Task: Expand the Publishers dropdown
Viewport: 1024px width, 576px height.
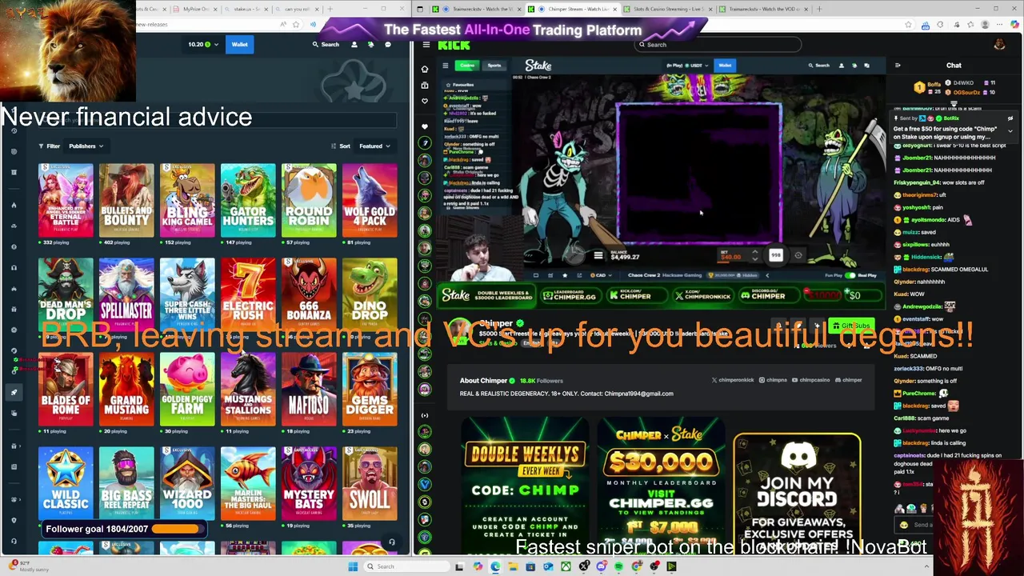Action: pyautogui.click(x=86, y=146)
